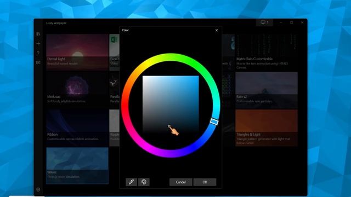This screenshot has width=351, height=197.
Task: Click the saturation square picker cursor
Action: coord(169,126)
